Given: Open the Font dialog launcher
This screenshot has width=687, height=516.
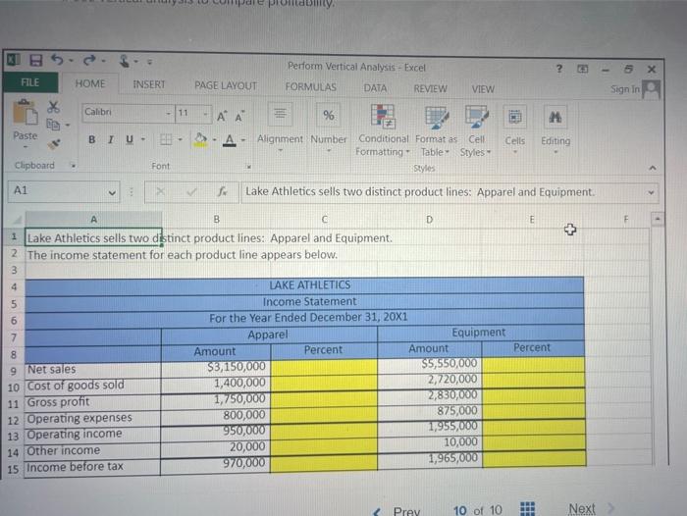Looking at the screenshot, I should pyautogui.click(x=249, y=167).
